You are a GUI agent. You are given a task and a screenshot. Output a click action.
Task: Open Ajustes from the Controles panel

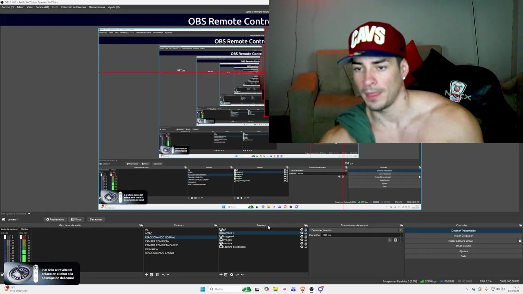463,251
